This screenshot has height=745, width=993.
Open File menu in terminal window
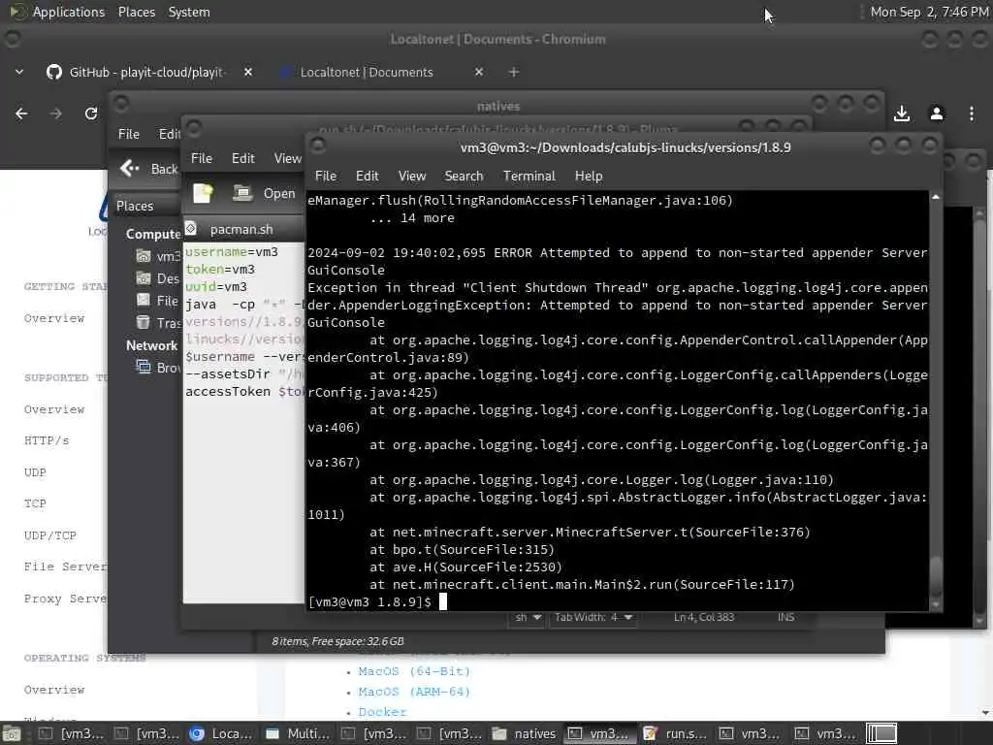(326, 177)
